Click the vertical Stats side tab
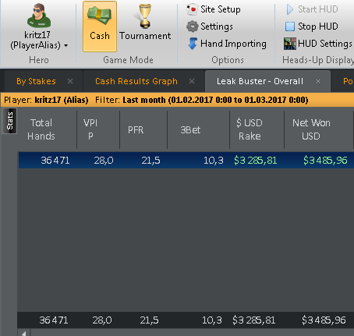Screen dimensions: 354x336 [9, 121]
